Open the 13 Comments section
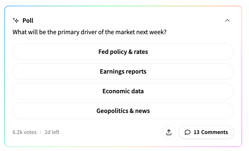Screen dimensions: 249x151 click(206, 132)
